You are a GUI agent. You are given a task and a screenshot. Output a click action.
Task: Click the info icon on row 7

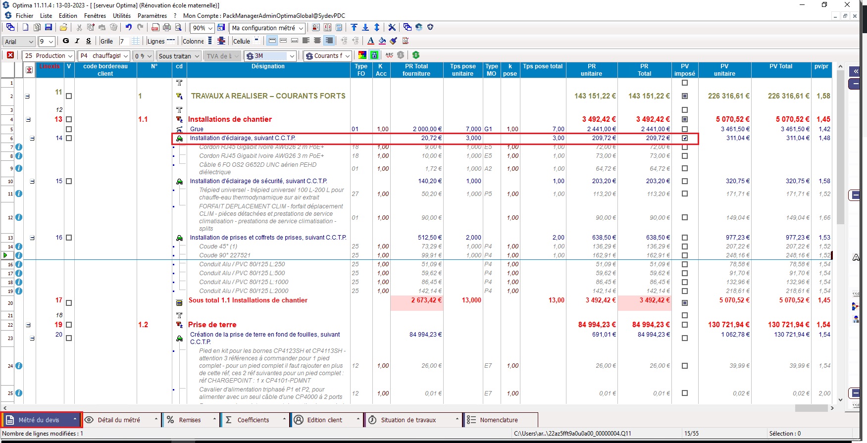(x=19, y=147)
